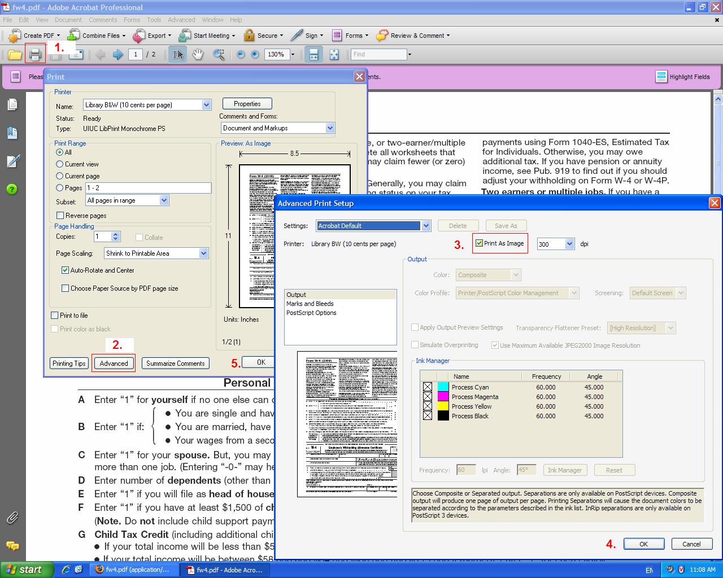Open the printer name dropdown
723x578 pixels.
(206, 104)
